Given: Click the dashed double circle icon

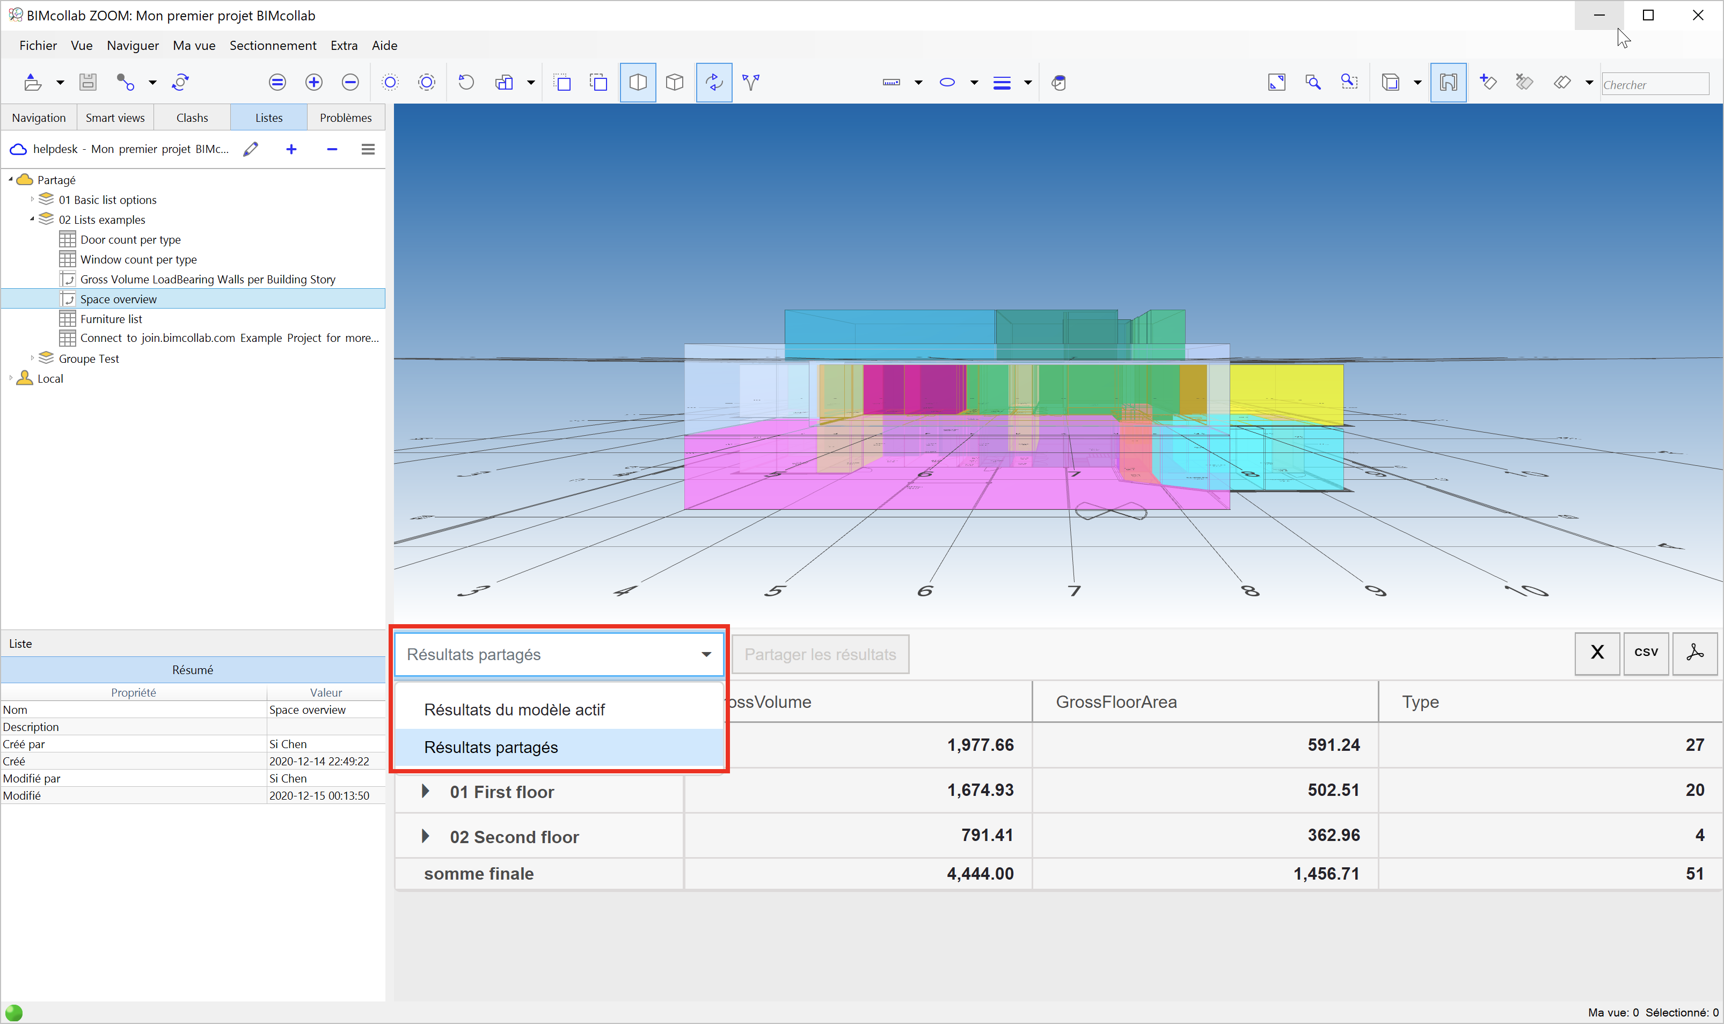Looking at the screenshot, I should (427, 83).
